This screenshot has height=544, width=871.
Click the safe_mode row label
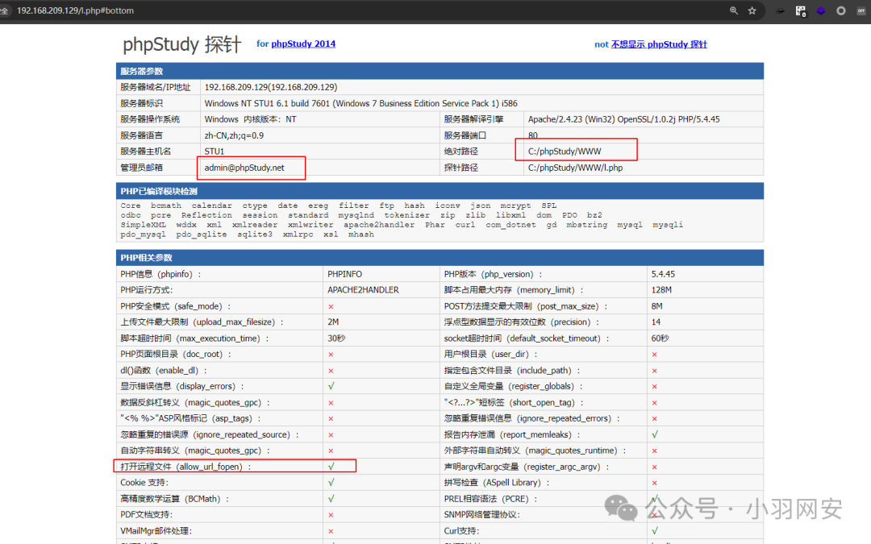pyautogui.click(x=176, y=306)
